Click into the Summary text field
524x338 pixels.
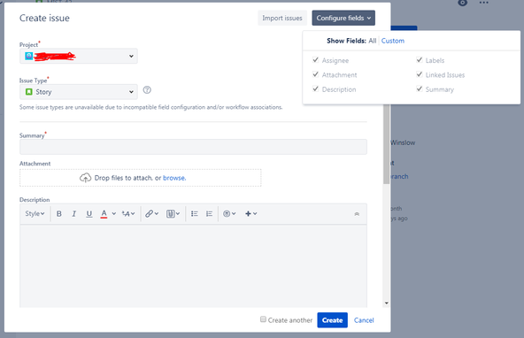[x=193, y=147]
